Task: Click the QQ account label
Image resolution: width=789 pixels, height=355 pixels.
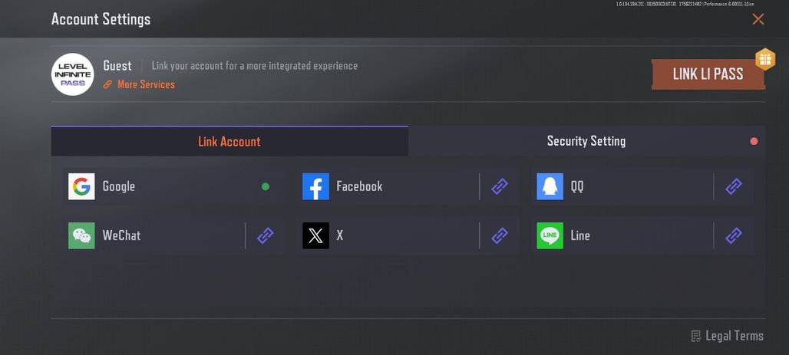Action: click(577, 186)
